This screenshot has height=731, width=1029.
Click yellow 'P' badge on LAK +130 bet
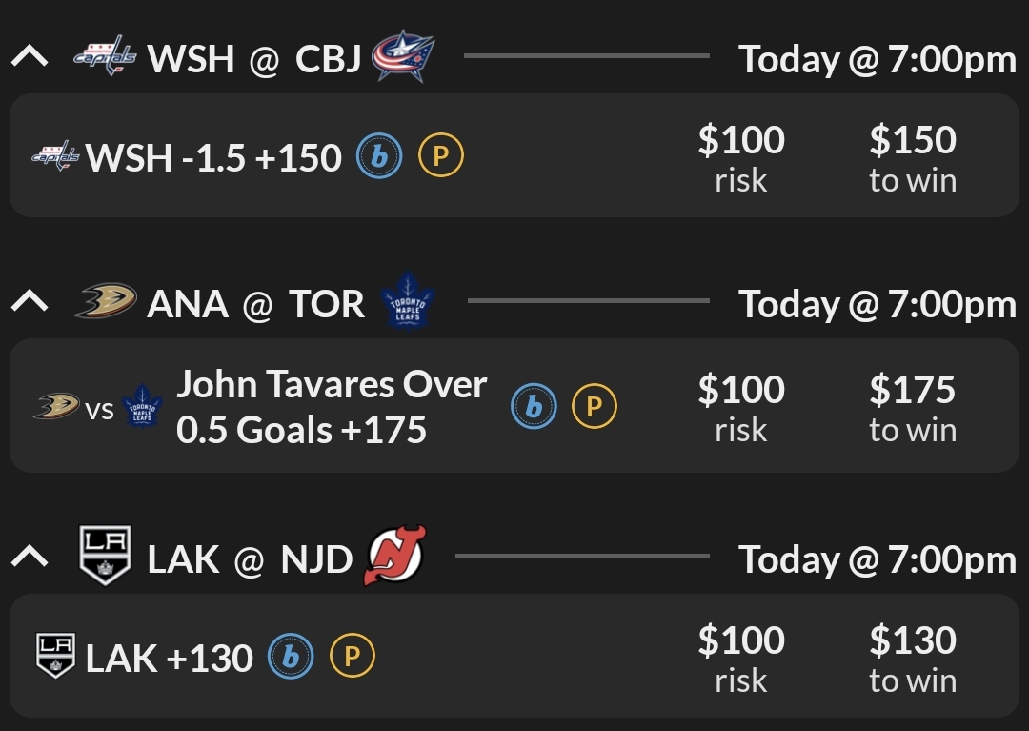353,657
